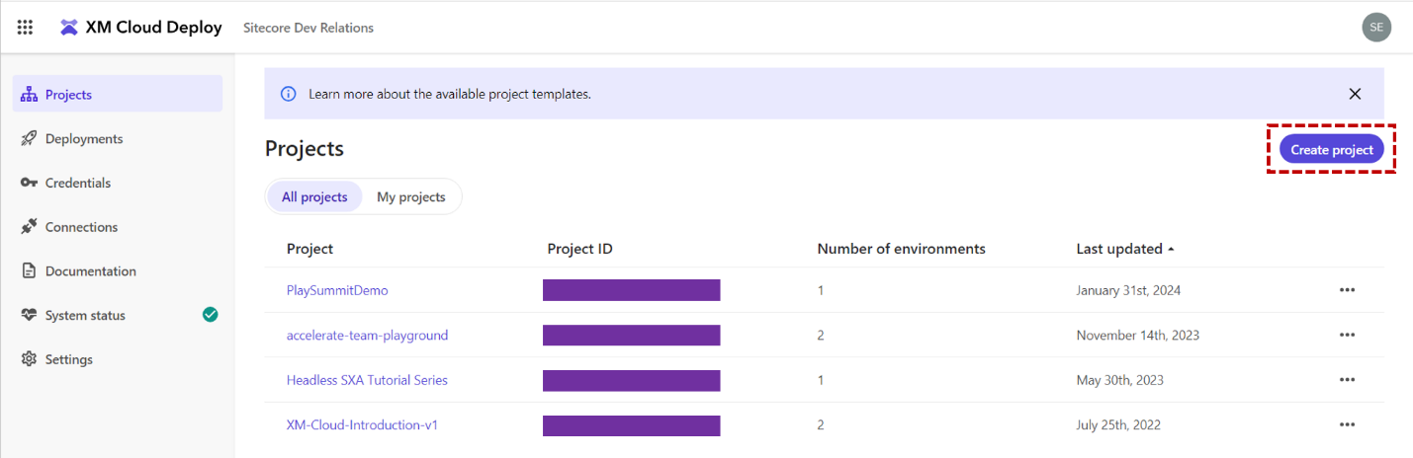Switch to the My projects tab
This screenshot has width=1413, height=458.
(x=410, y=197)
